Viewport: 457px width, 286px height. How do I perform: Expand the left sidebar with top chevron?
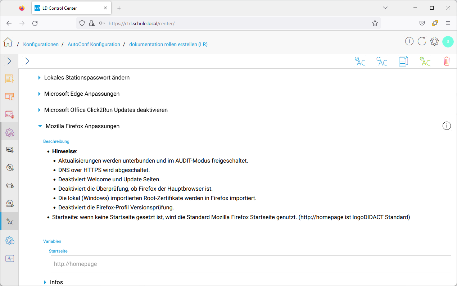(x=9, y=61)
